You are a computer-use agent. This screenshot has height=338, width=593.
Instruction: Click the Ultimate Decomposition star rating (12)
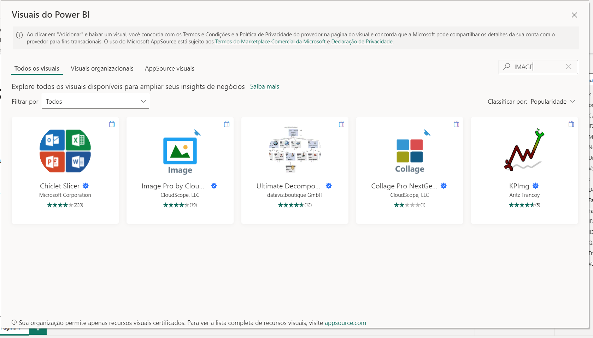click(295, 205)
